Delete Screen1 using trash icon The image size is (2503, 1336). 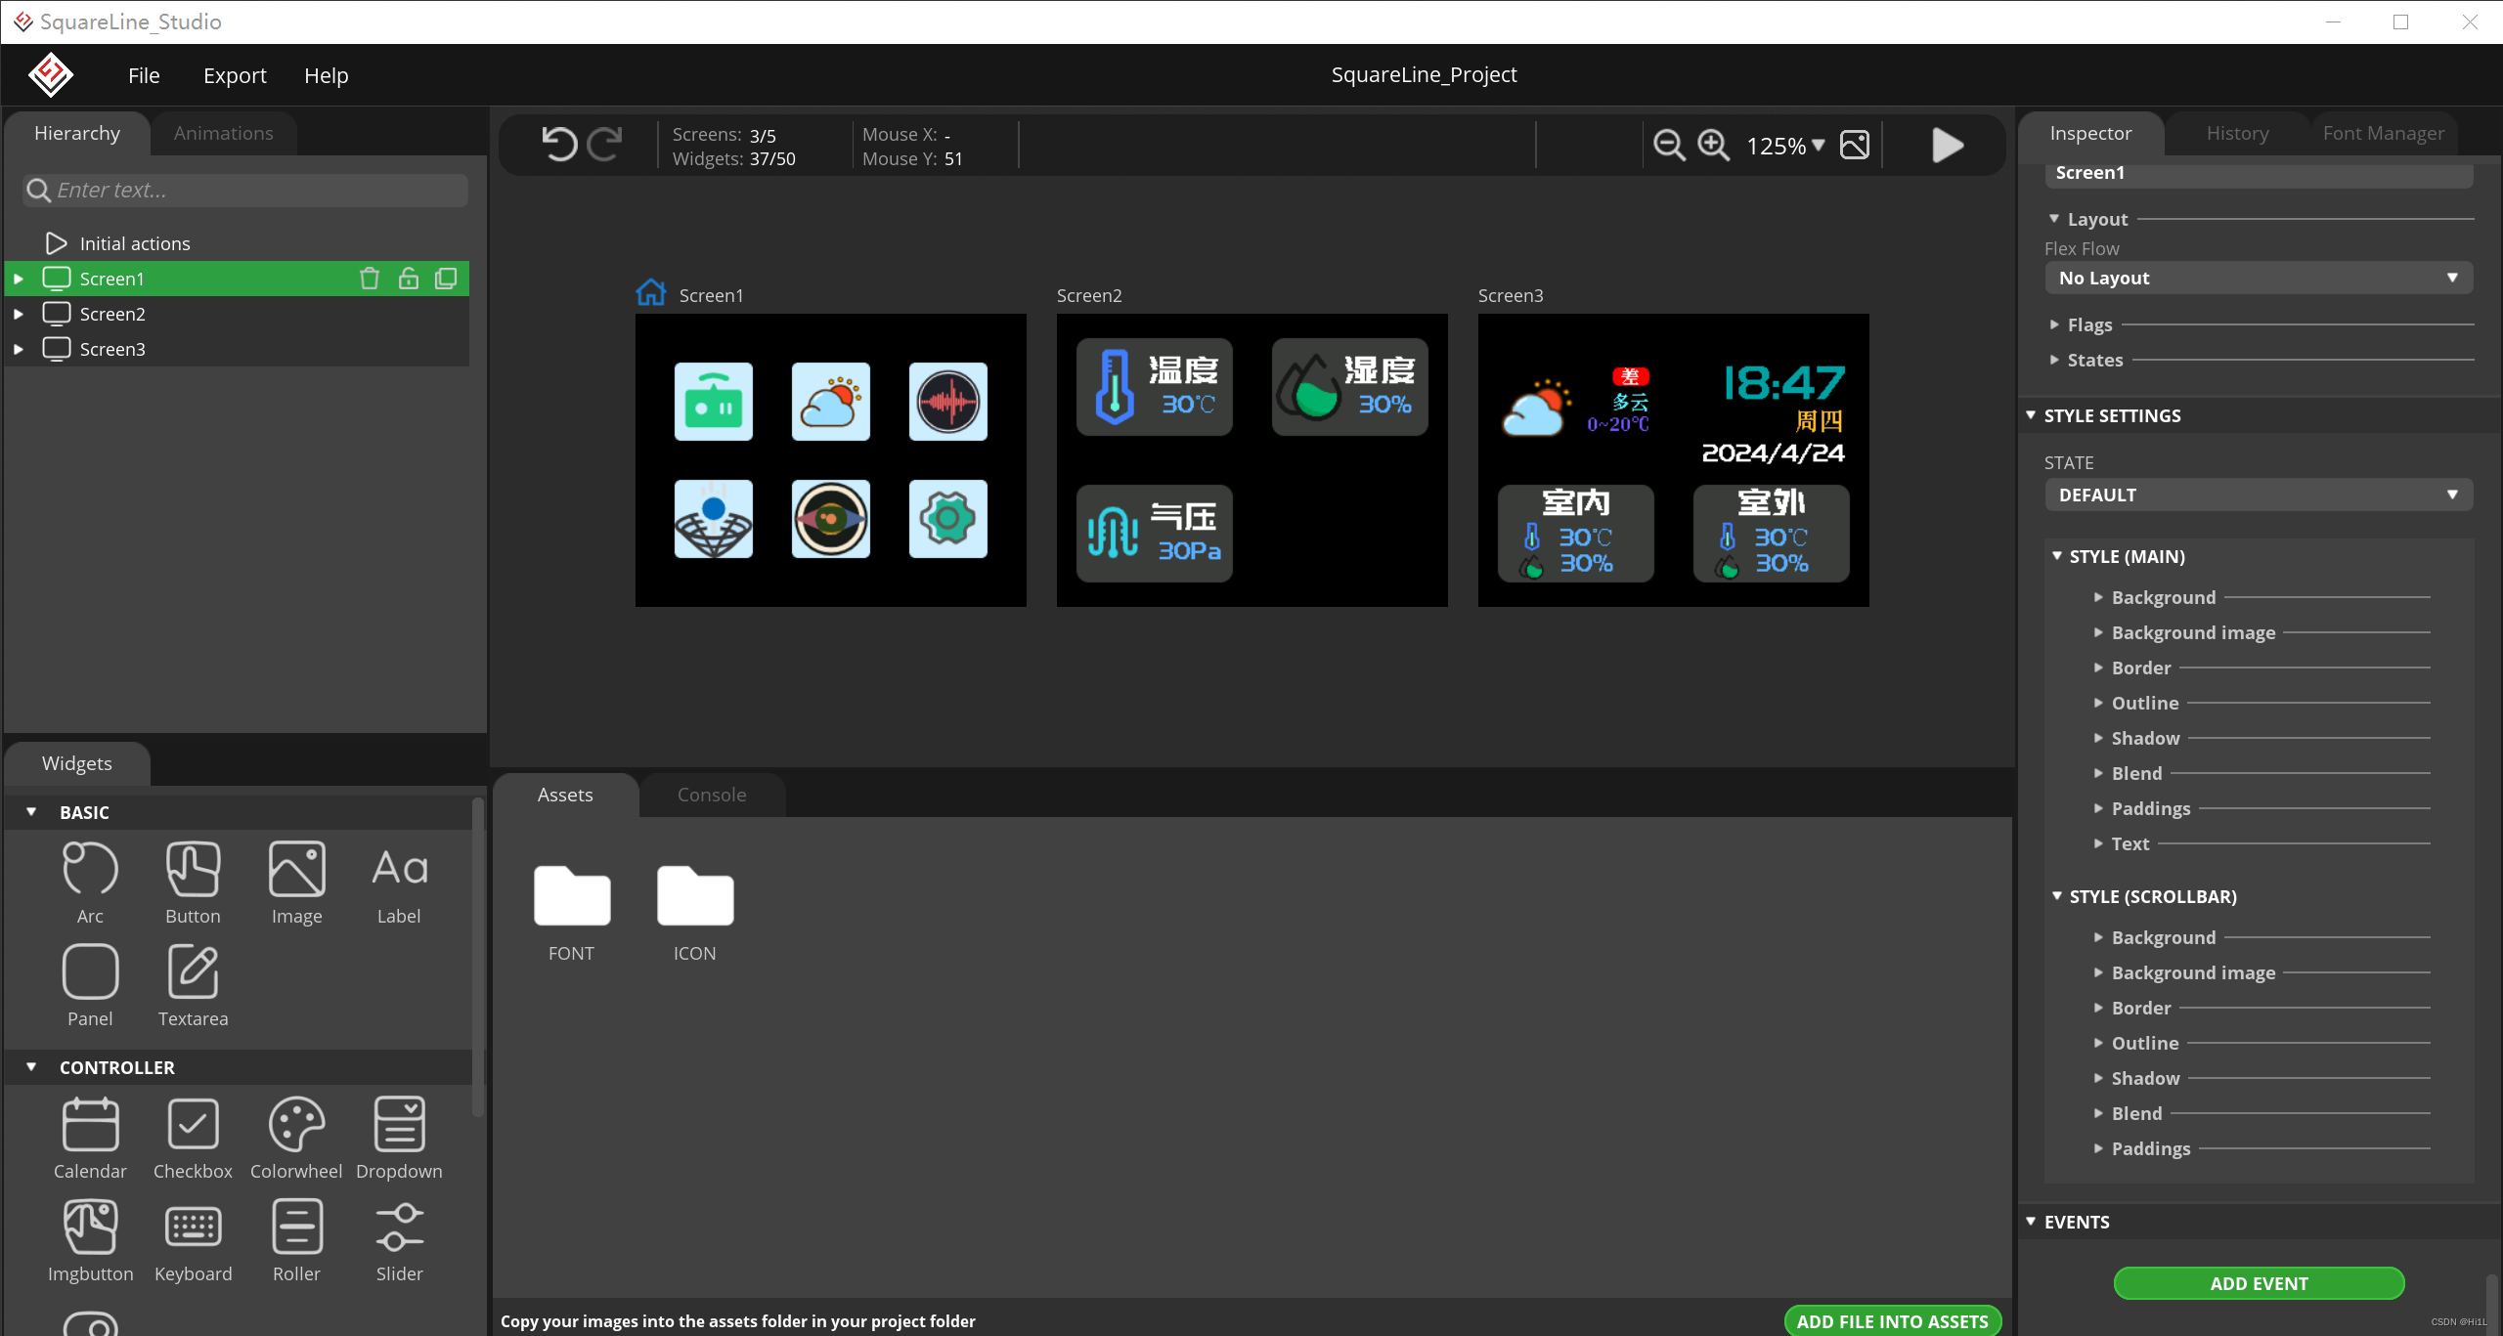pyautogui.click(x=369, y=279)
